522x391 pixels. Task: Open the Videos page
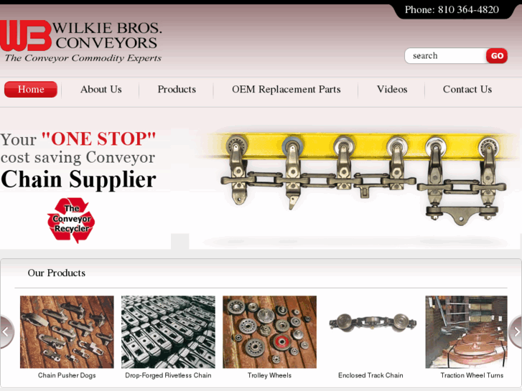click(392, 90)
